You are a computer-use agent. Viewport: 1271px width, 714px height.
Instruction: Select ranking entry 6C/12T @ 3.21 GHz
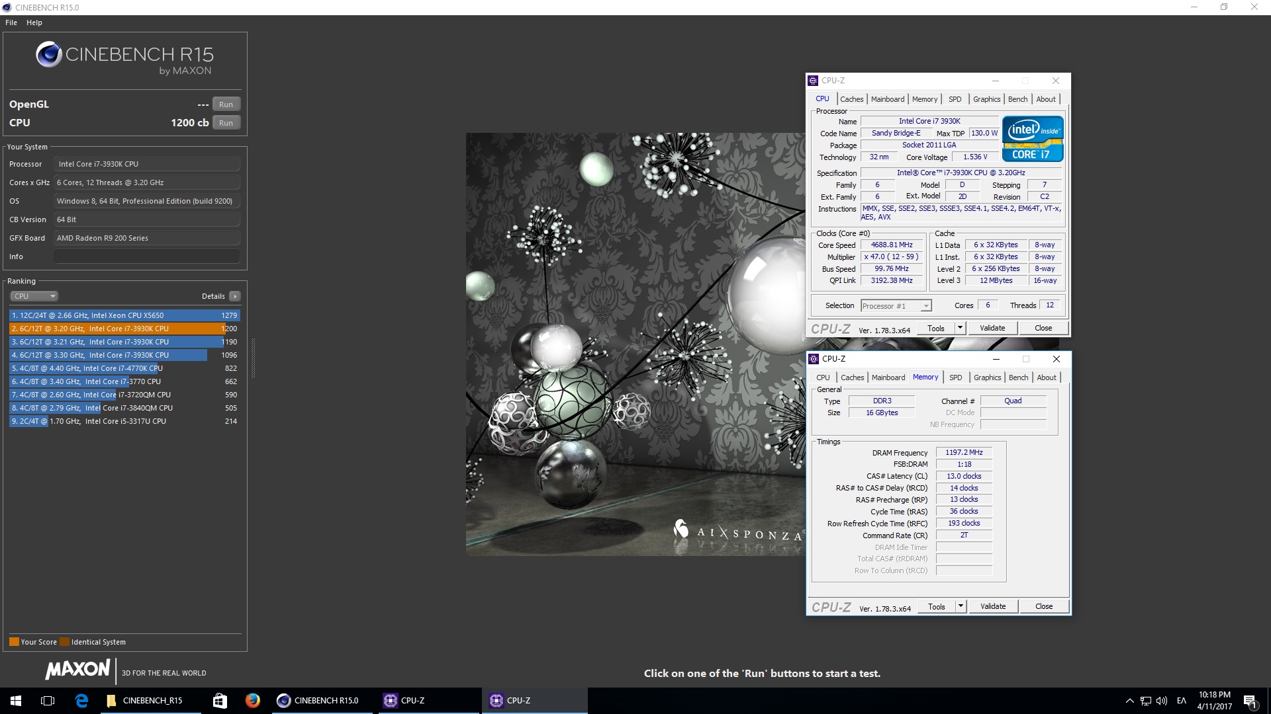[124, 342]
